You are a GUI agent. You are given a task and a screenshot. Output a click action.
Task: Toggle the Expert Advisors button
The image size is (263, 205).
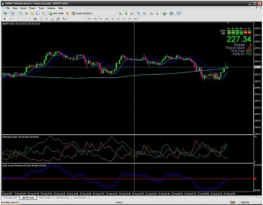[x=82, y=13]
